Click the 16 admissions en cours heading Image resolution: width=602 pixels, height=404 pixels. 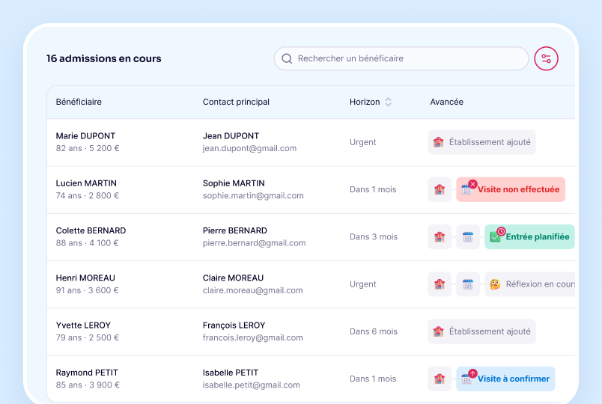[103, 58]
